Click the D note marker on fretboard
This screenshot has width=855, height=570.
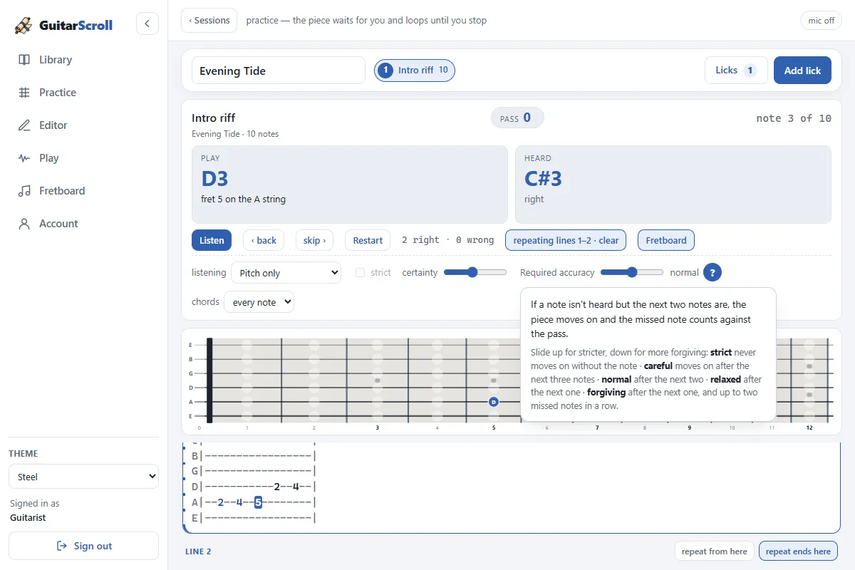click(x=493, y=402)
